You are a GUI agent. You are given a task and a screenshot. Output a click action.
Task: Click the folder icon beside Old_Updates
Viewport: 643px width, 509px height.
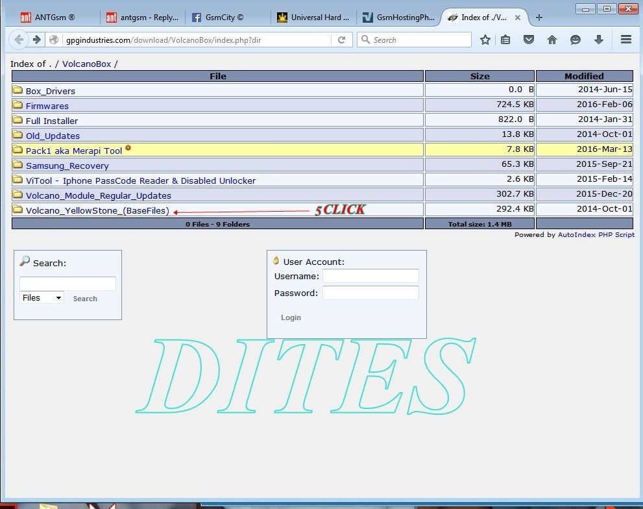click(18, 134)
